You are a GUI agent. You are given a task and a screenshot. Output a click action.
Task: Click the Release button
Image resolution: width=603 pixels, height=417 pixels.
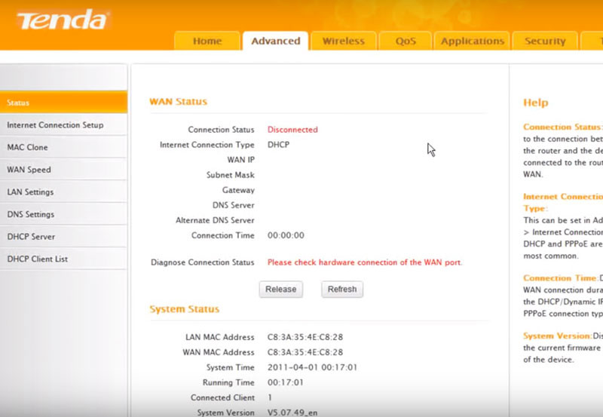tap(280, 290)
